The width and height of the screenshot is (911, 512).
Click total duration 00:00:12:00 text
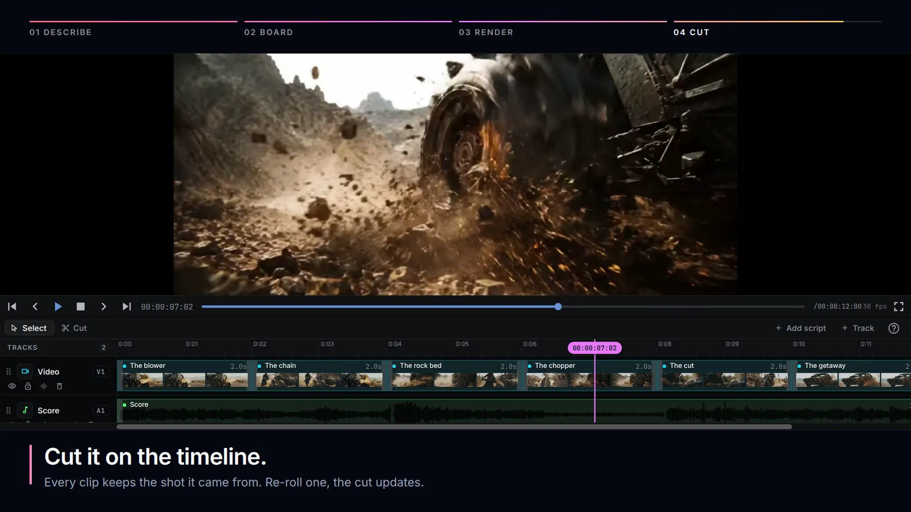(837, 307)
